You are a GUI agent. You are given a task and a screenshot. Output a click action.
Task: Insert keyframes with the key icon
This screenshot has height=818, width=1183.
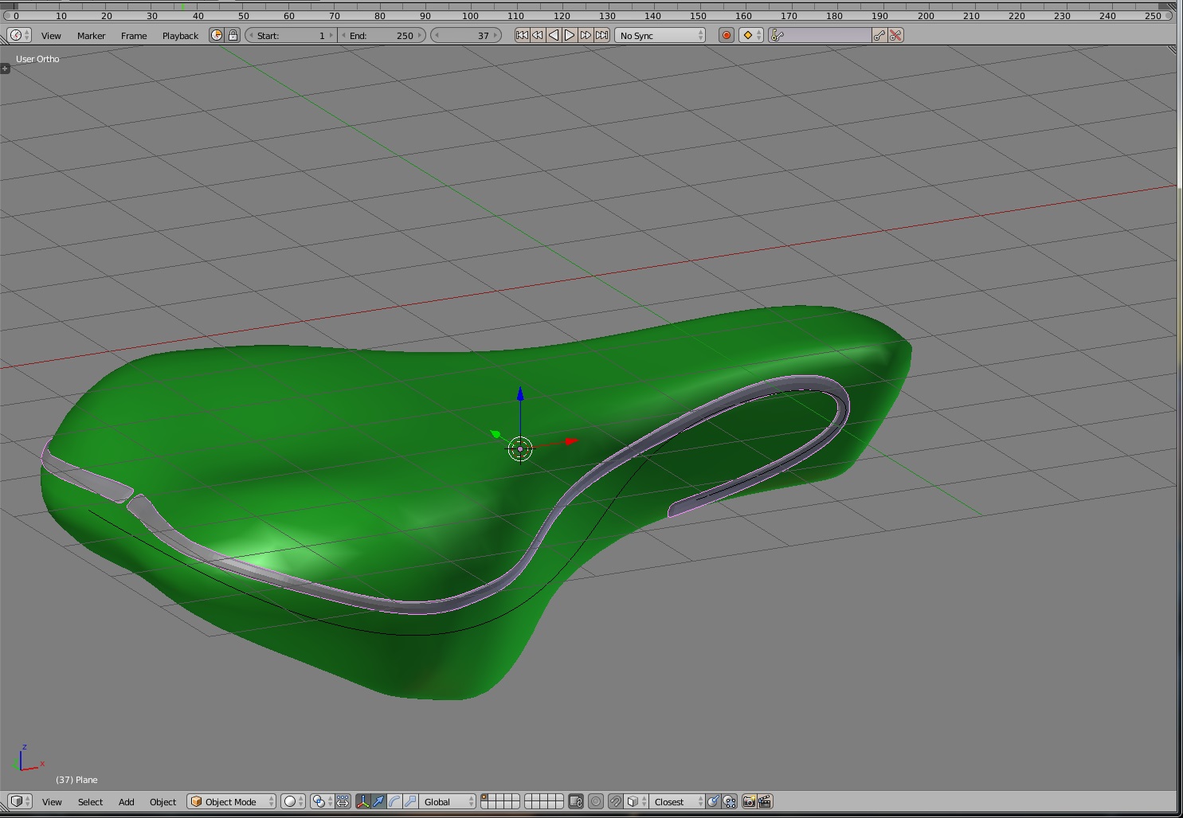(879, 35)
